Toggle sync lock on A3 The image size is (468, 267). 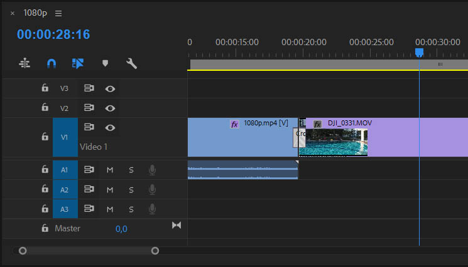(x=89, y=209)
